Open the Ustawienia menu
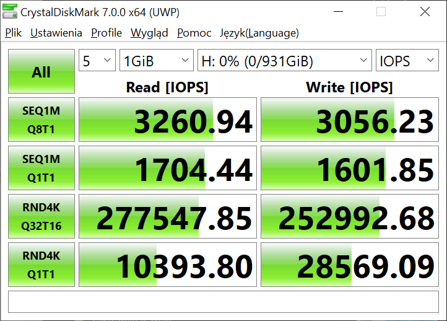 (x=56, y=33)
